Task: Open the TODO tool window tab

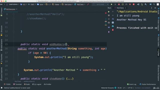Action: coord(7,84)
